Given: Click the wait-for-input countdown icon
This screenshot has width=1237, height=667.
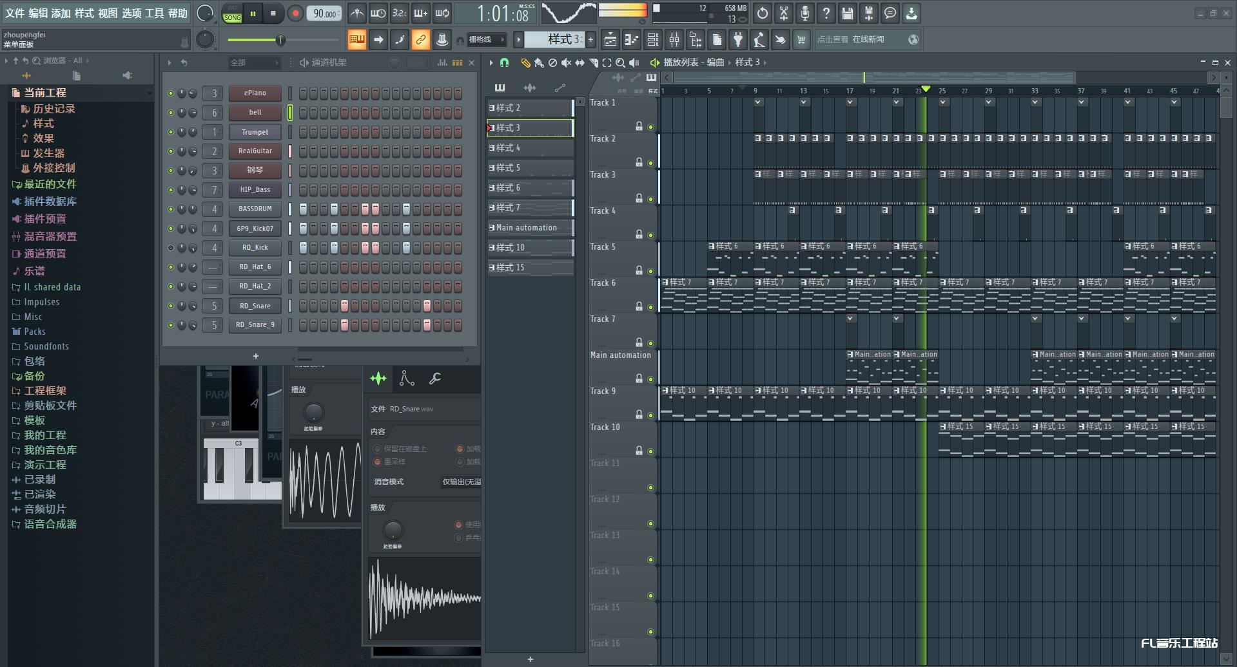Looking at the screenshot, I should [x=378, y=13].
